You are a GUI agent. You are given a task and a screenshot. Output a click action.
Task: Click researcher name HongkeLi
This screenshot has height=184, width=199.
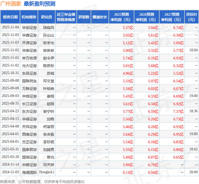[x=47, y=172]
